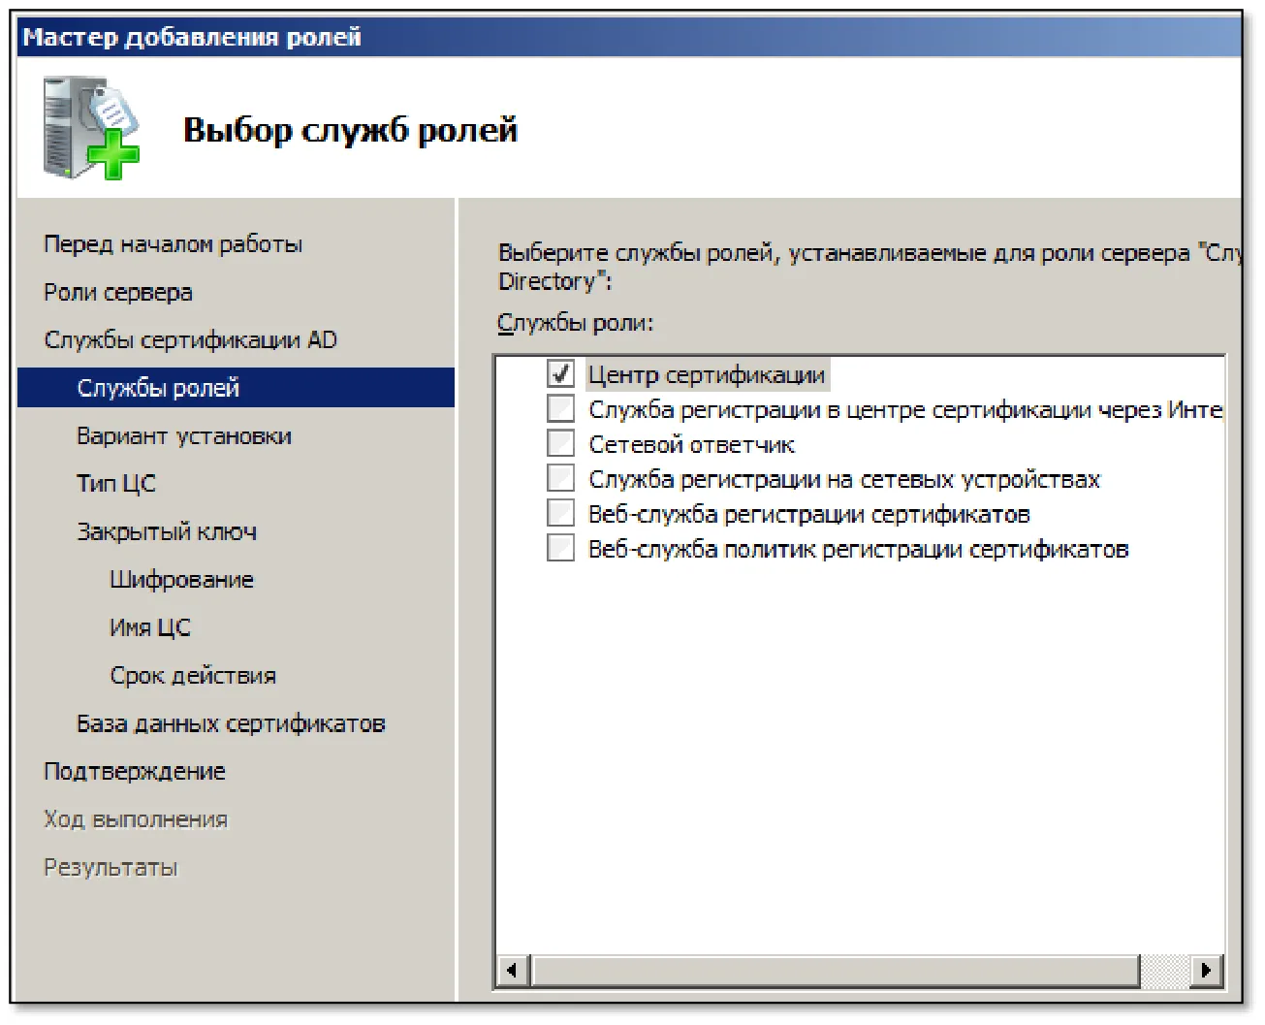Click the horizontal scrollbar thumb
The width and height of the screenshot is (1265, 1025).
coord(836,969)
